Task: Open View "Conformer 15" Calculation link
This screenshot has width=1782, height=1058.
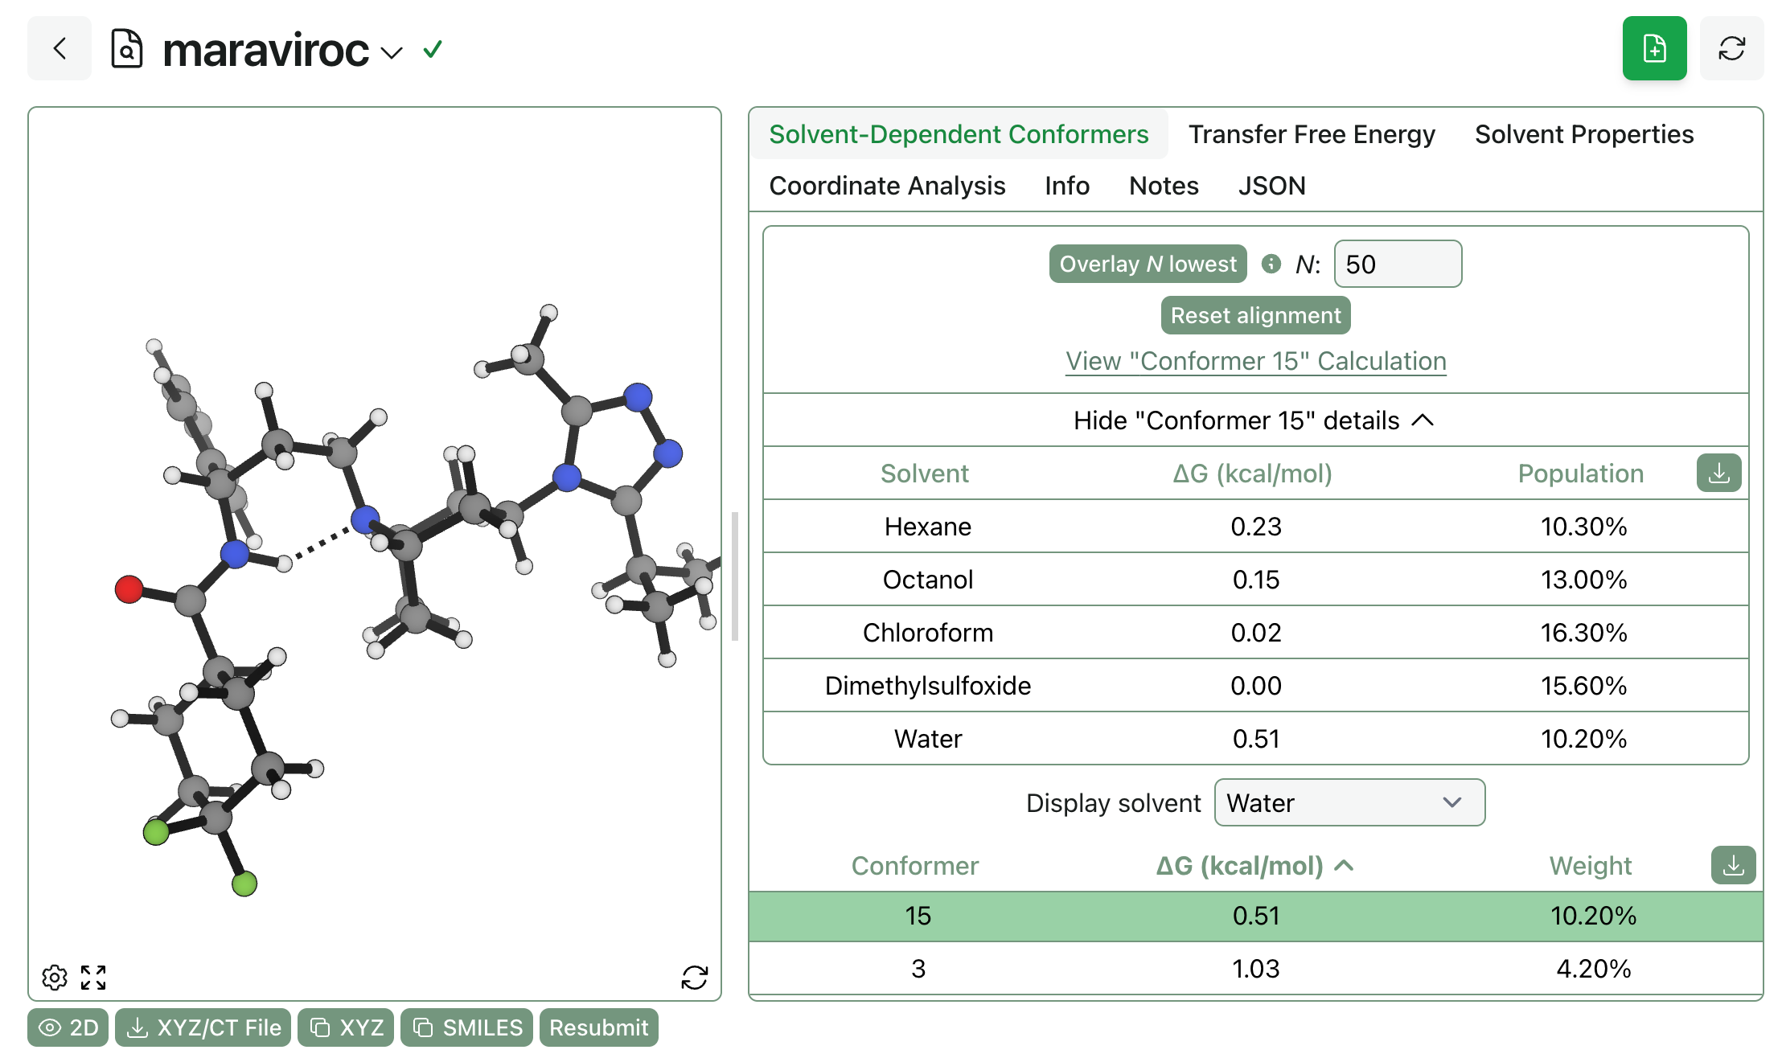Action: (x=1255, y=361)
